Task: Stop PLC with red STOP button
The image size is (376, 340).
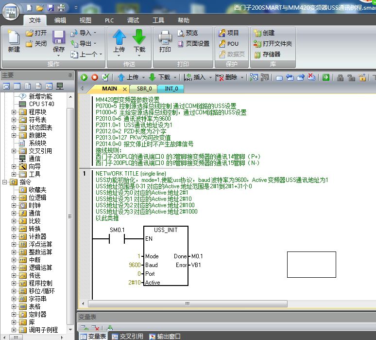Action: tap(95, 77)
